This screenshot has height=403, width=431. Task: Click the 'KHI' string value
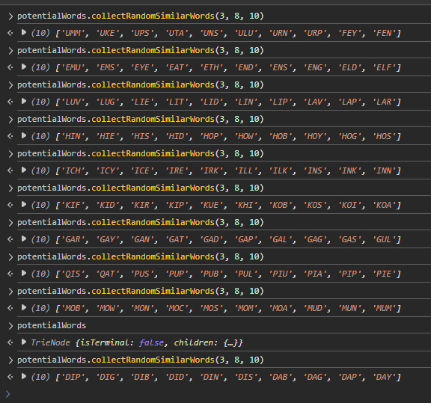[x=245, y=205]
